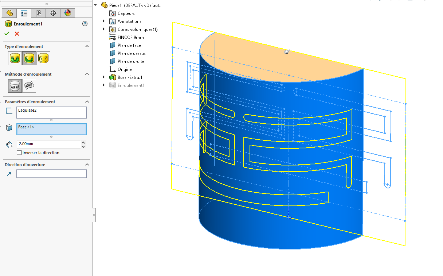Choose the spline surface WRAP method icon
The image size is (443, 276).
(x=29, y=86)
